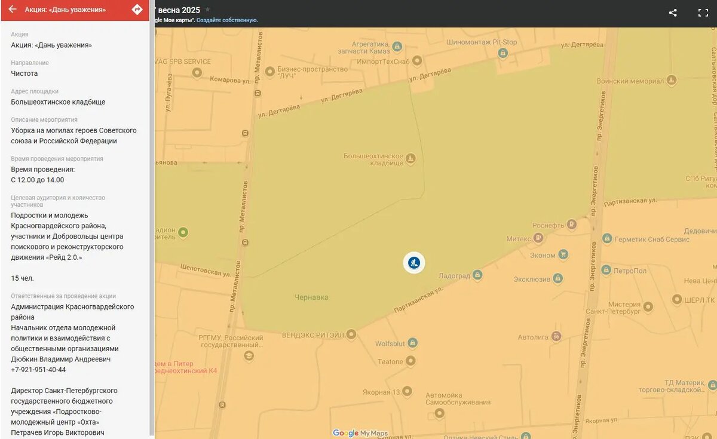
Task: Select the 'Шепетовская ул.' street label
Action: (x=205, y=271)
